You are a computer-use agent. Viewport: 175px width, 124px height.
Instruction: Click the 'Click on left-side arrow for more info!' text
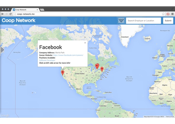pyautogui.click(x=55, y=63)
